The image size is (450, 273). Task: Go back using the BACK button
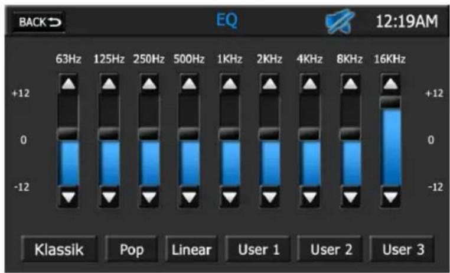39,22
